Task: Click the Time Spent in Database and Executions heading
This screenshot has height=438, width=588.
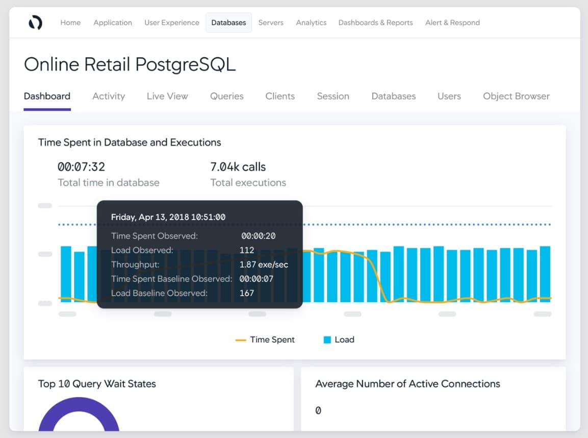Action: coord(130,142)
